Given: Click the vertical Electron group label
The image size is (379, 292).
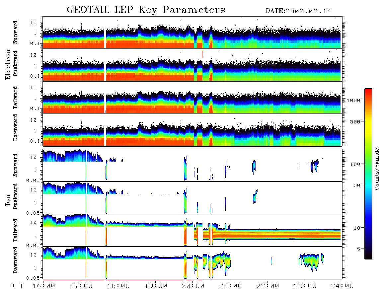Looking at the screenshot, I should pyautogui.click(x=8, y=65).
